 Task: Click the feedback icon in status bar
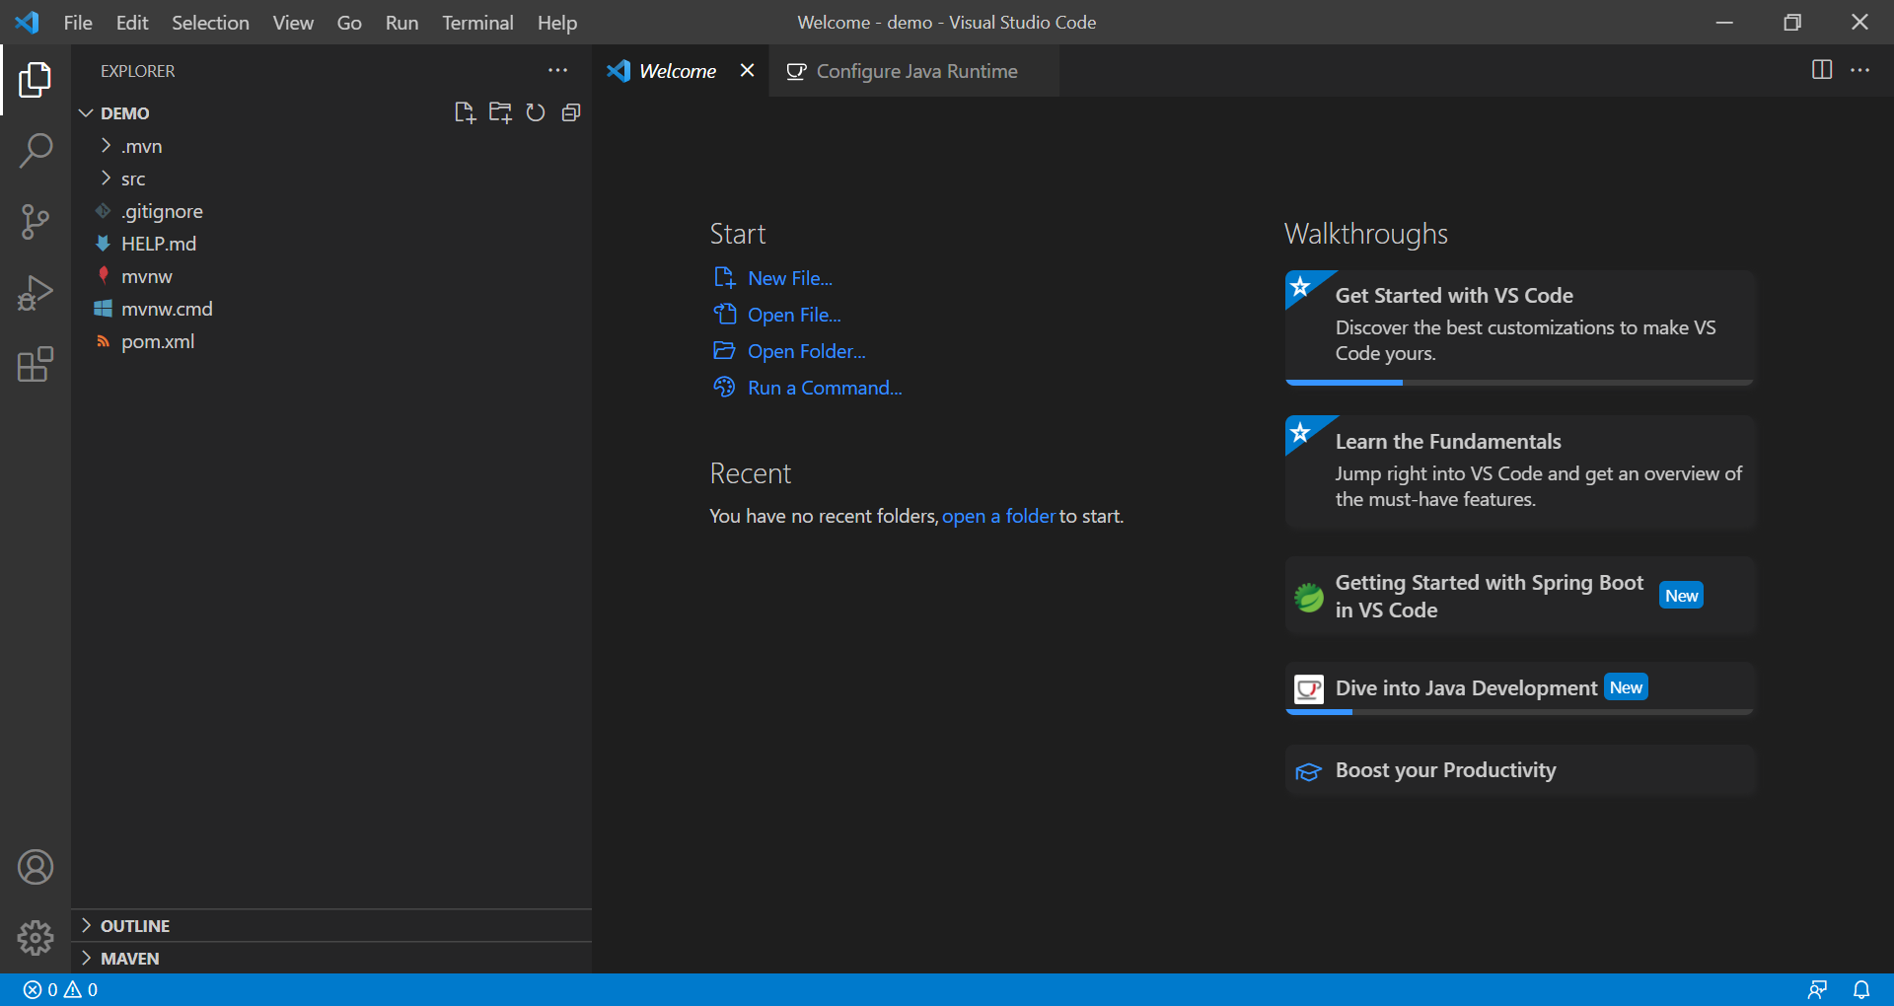click(x=1817, y=989)
